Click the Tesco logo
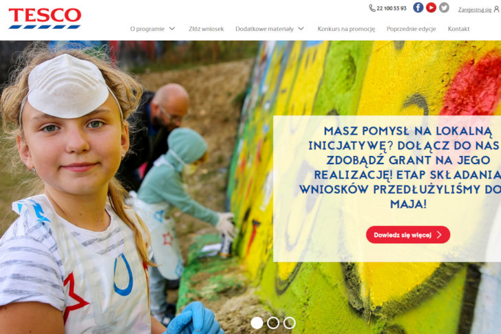501x334 pixels. [x=45, y=19]
